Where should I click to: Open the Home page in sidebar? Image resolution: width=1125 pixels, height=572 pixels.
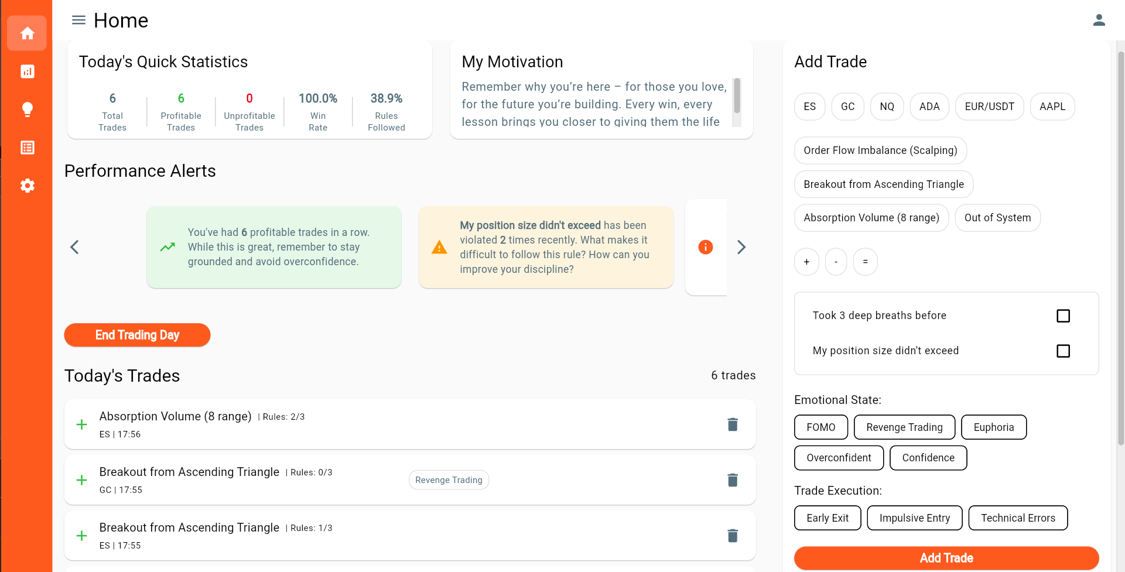click(x=27, y=33)
